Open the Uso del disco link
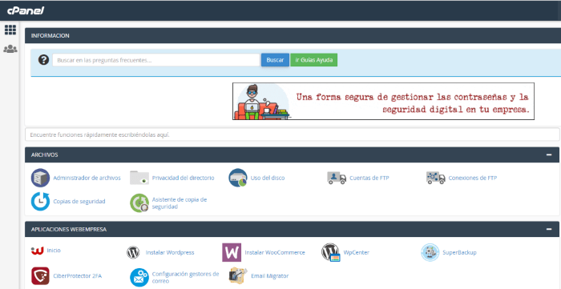This screenshot has width=561, height=289. tap(268, 178)
